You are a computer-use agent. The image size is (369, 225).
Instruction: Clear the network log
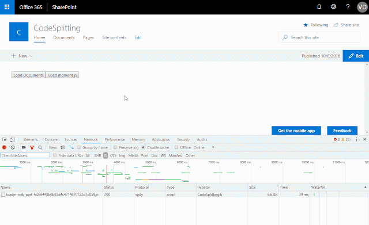(13, 147)
